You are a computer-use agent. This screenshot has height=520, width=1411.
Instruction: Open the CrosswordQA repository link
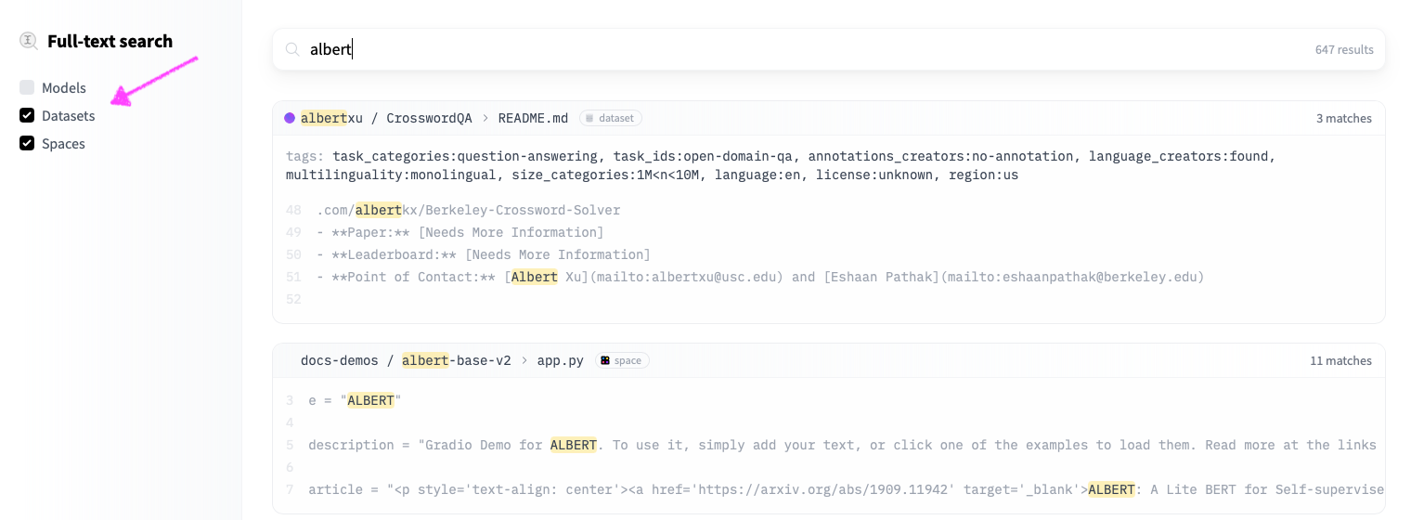point(429,118)
